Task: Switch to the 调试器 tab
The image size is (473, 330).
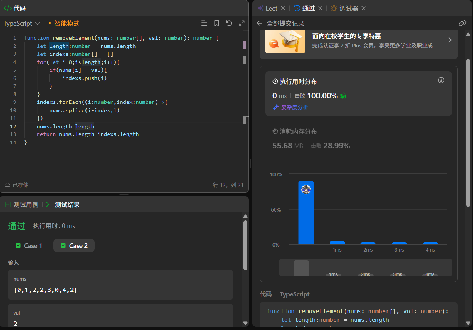Action: tap(345, 8)
